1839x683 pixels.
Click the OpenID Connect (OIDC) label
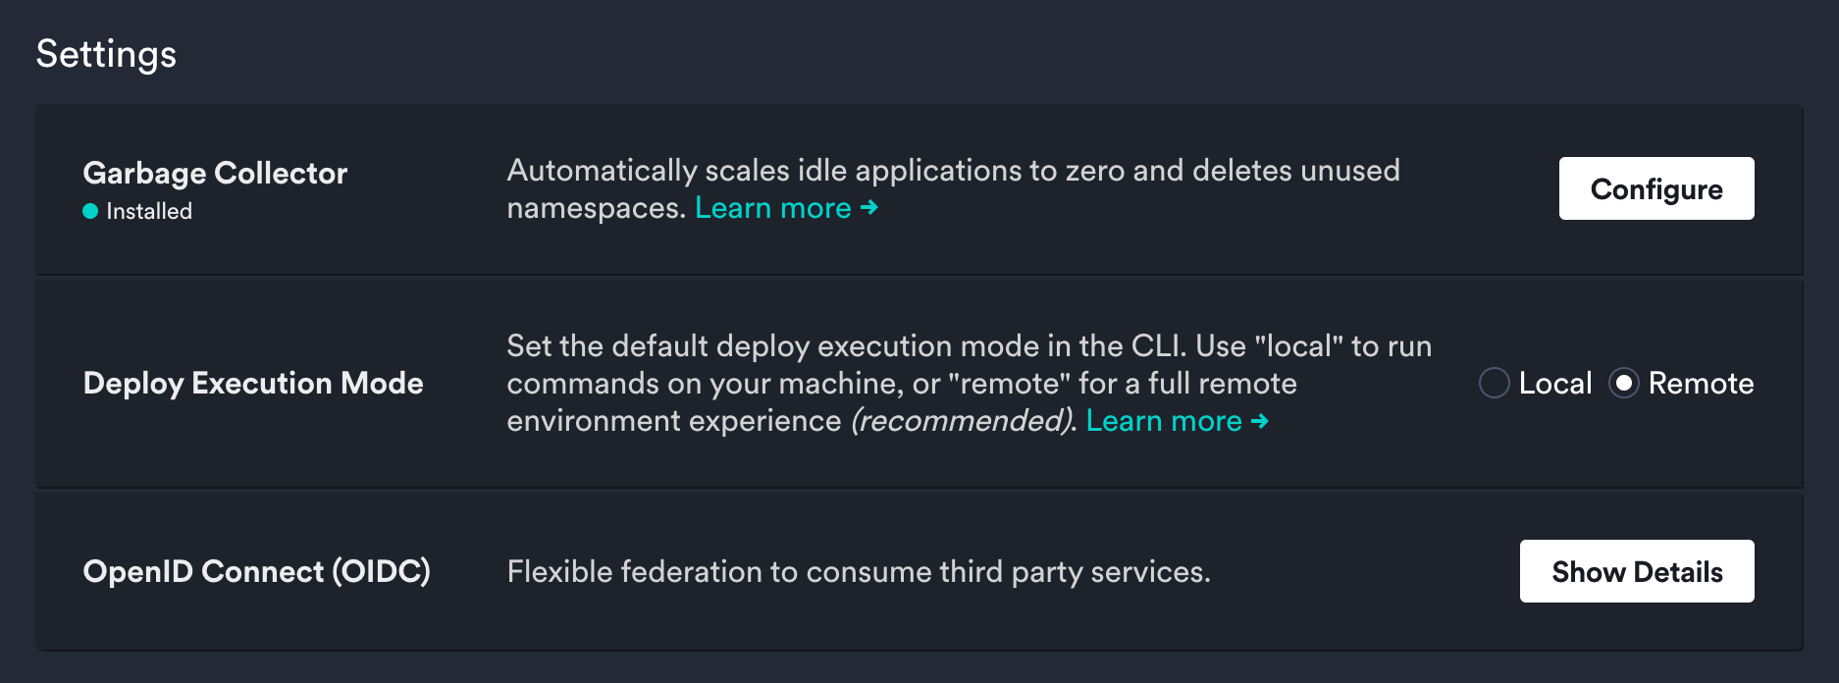[x=257, y=571]
